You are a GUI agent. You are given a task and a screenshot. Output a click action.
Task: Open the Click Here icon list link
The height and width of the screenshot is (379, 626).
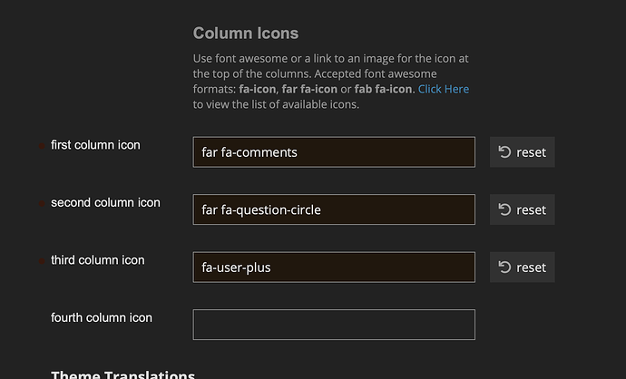tap(444, 89)
